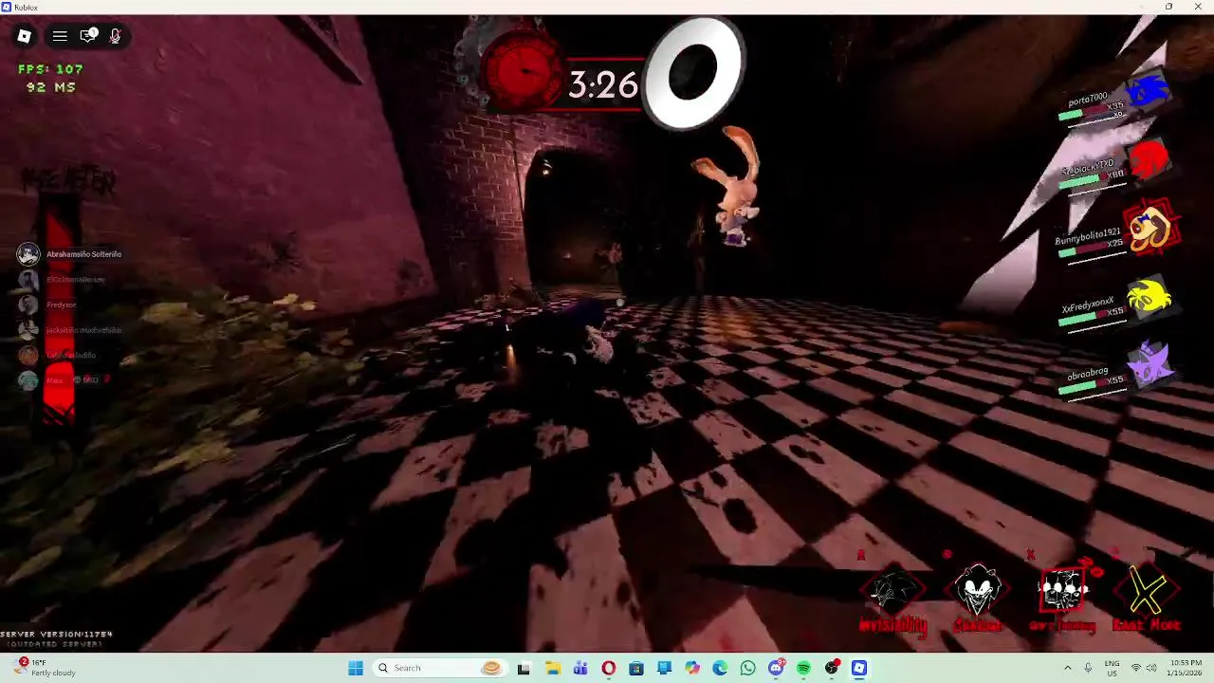Open the hamburger menu next to Roblox logo
Viewport: 1214px width, 683px height.
(60, 36)
